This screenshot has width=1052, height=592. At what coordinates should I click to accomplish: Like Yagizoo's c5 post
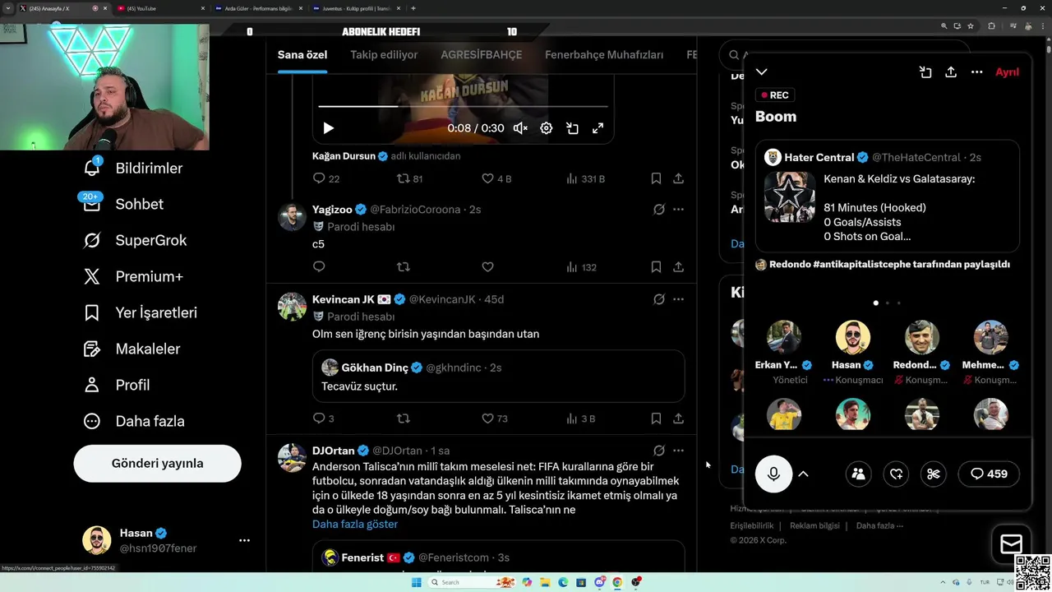pyautogui.click(x=487, y=267)
